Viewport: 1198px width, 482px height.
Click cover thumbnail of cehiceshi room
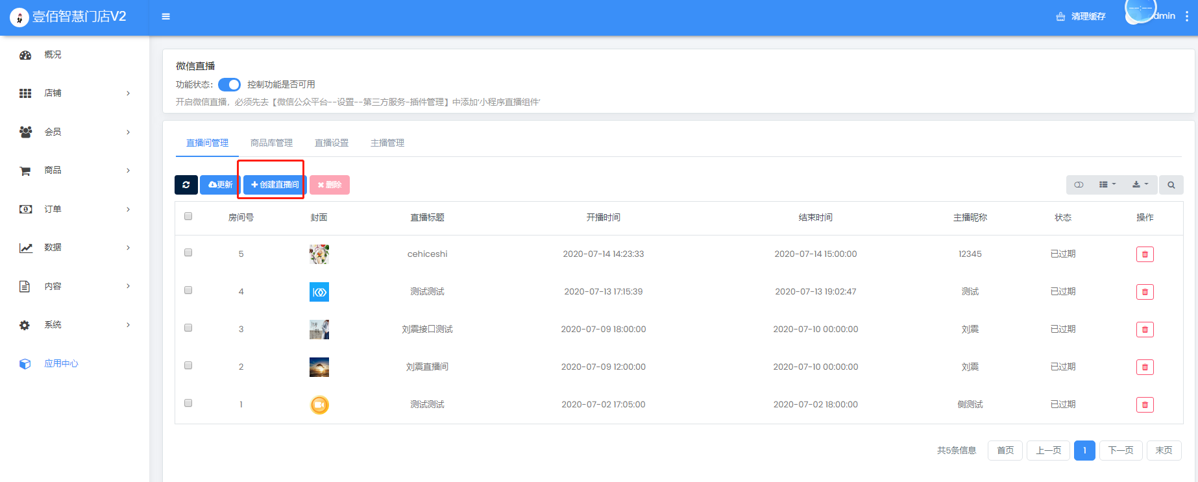pos(319,254)
